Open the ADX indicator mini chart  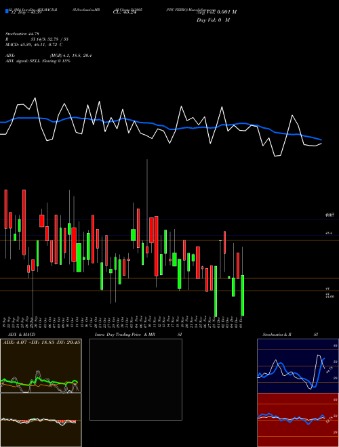tap(41, 366)
